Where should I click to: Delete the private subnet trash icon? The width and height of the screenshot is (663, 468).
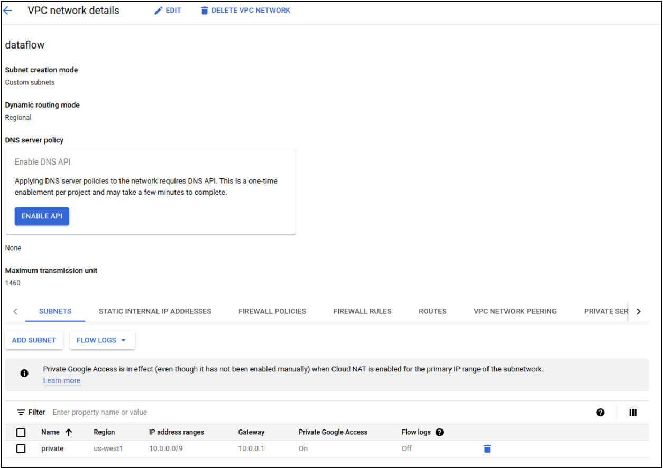487,449
